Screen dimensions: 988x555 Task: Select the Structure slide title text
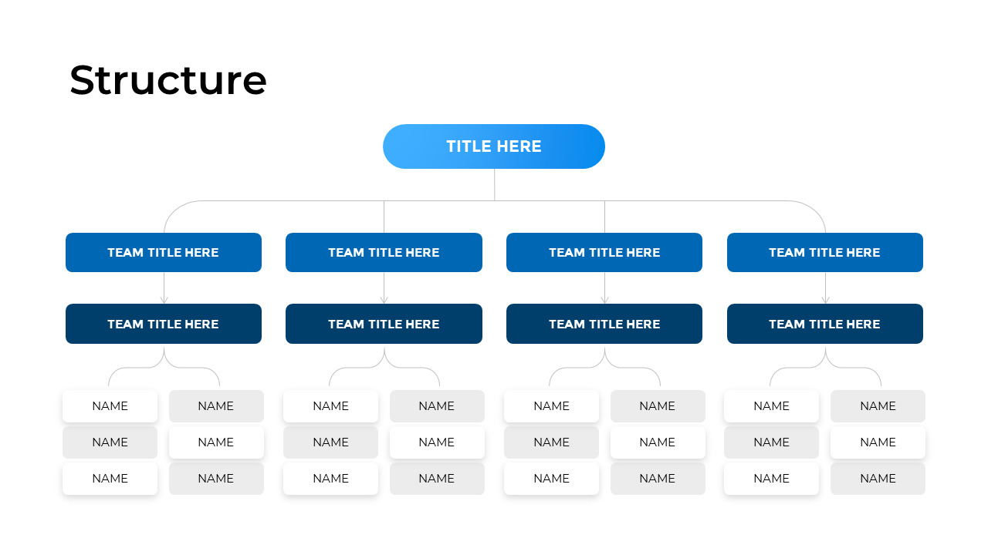tap(167, 79)
